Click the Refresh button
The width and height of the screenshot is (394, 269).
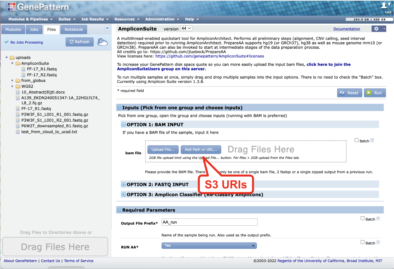tap(80, 42)
